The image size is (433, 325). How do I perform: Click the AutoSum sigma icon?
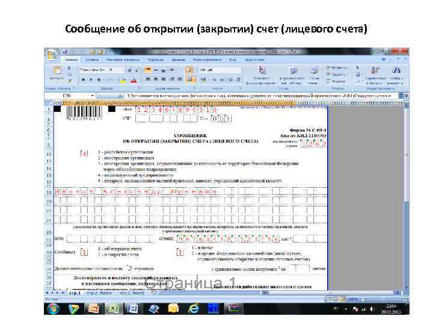358,67
